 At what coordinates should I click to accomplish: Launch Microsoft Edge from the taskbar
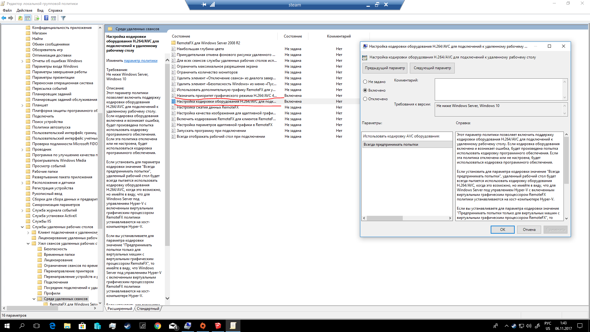click(x=52, y=326)
